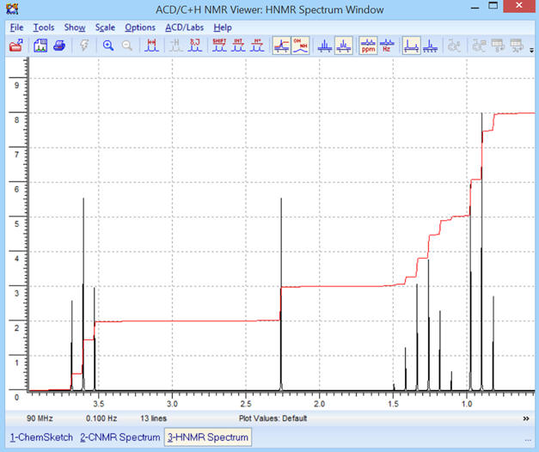Click the grayed table of shifts icon
This screenshot has height=452, width=539.
pos(498,46)
